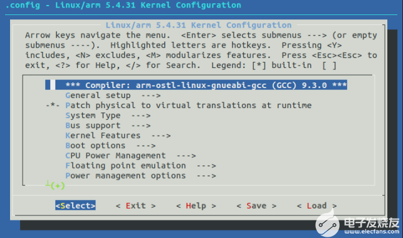Click the green (+) more-items indicator

pyautogui.click(x=58, y=186)
